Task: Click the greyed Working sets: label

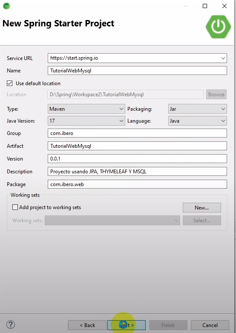Action: [27, 221]
